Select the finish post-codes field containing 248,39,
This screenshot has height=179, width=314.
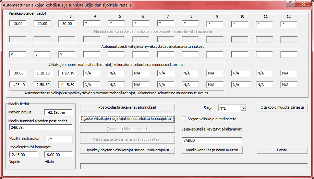point(41,127)
